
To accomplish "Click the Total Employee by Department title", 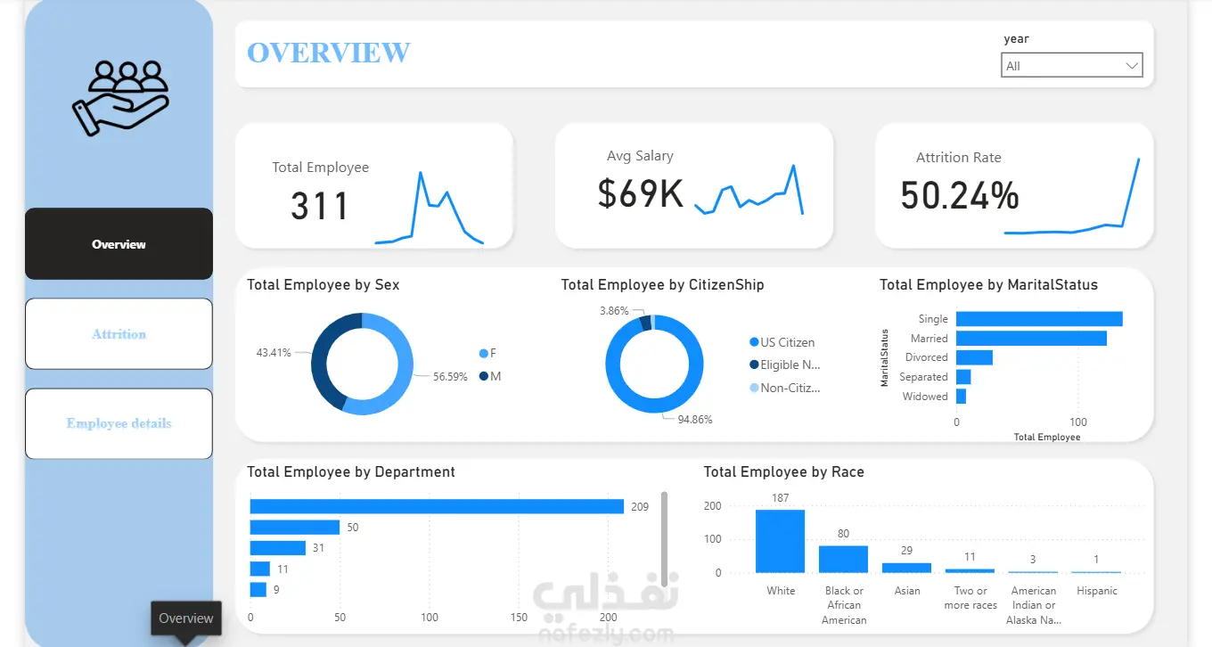I will pos(351,472).
